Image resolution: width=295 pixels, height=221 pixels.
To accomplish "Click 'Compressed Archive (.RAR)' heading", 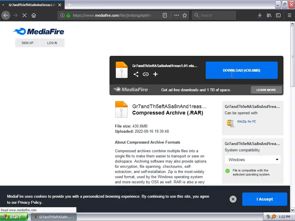I will tap(168, 113).
